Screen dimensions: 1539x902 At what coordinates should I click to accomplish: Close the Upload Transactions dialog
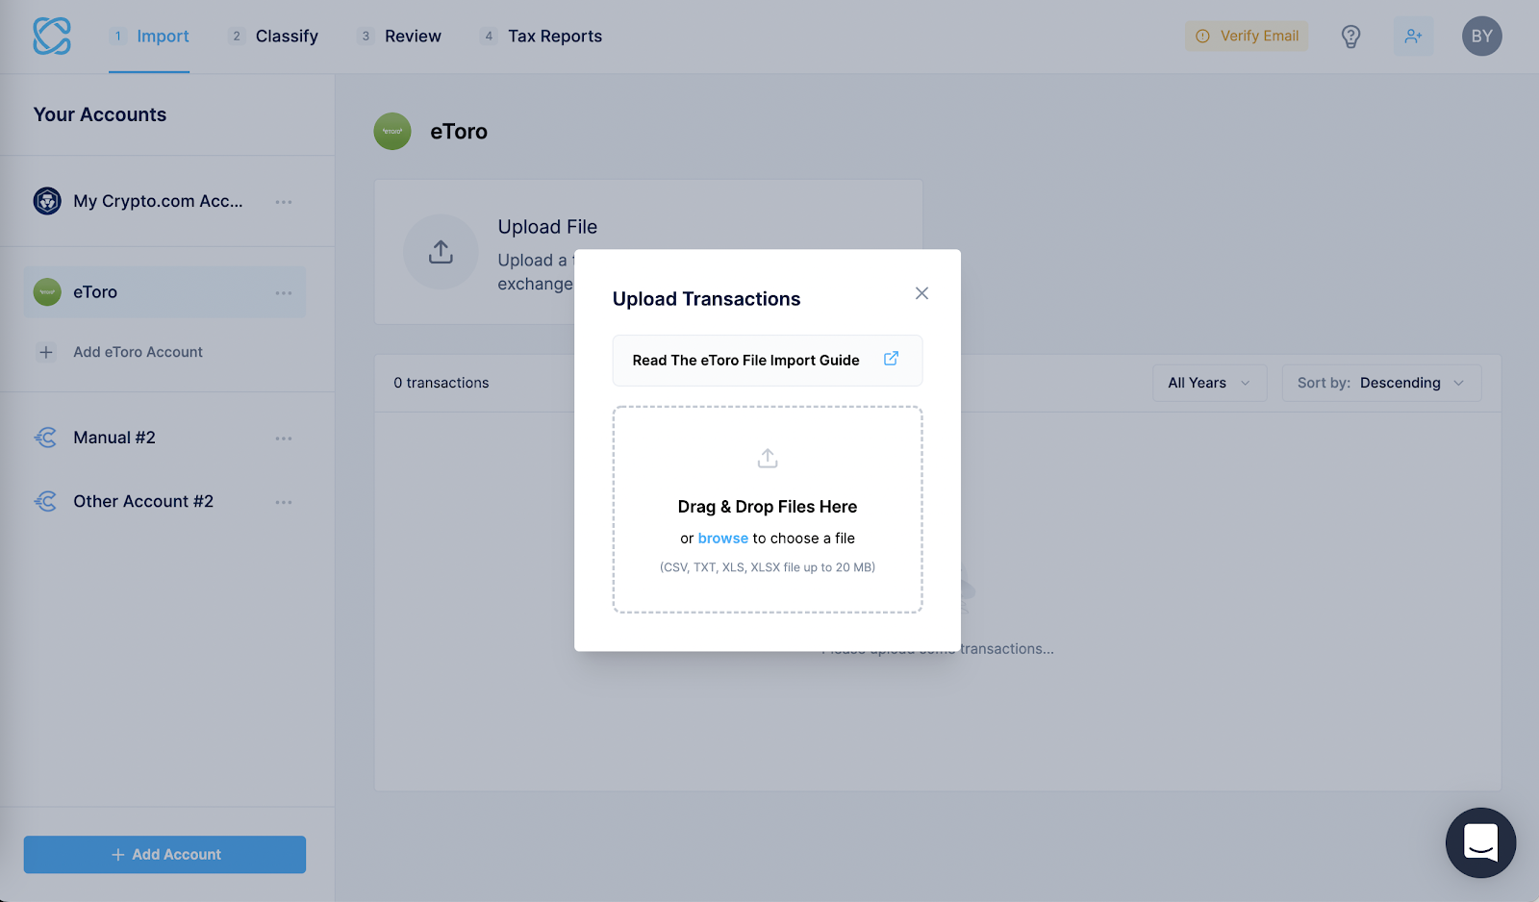tap(921, 293)
